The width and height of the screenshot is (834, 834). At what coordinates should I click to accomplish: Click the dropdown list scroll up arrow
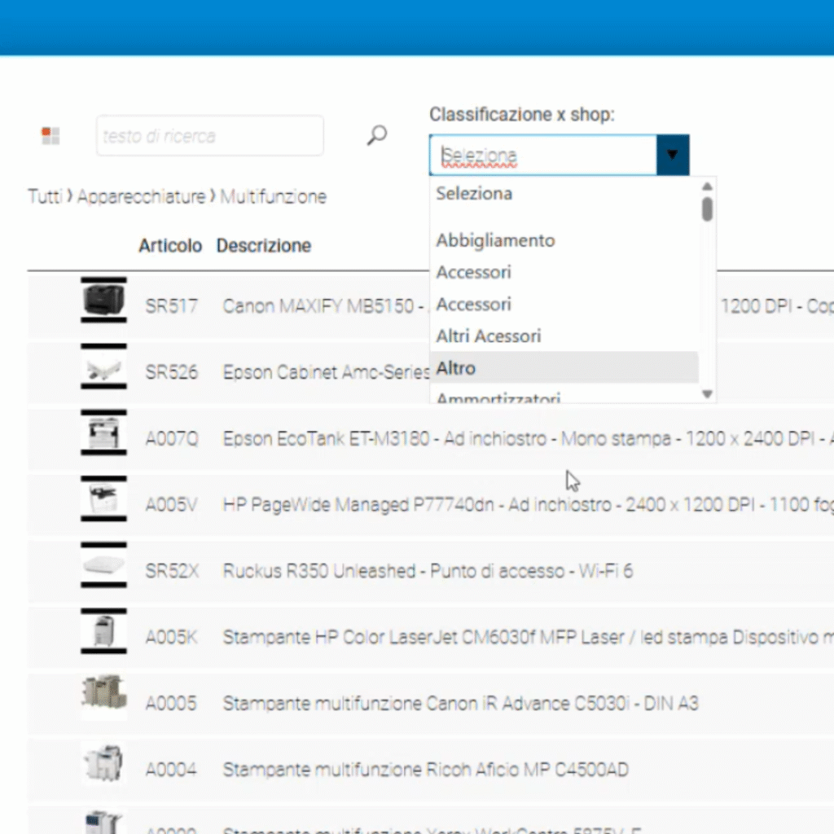tap(707, 187)
